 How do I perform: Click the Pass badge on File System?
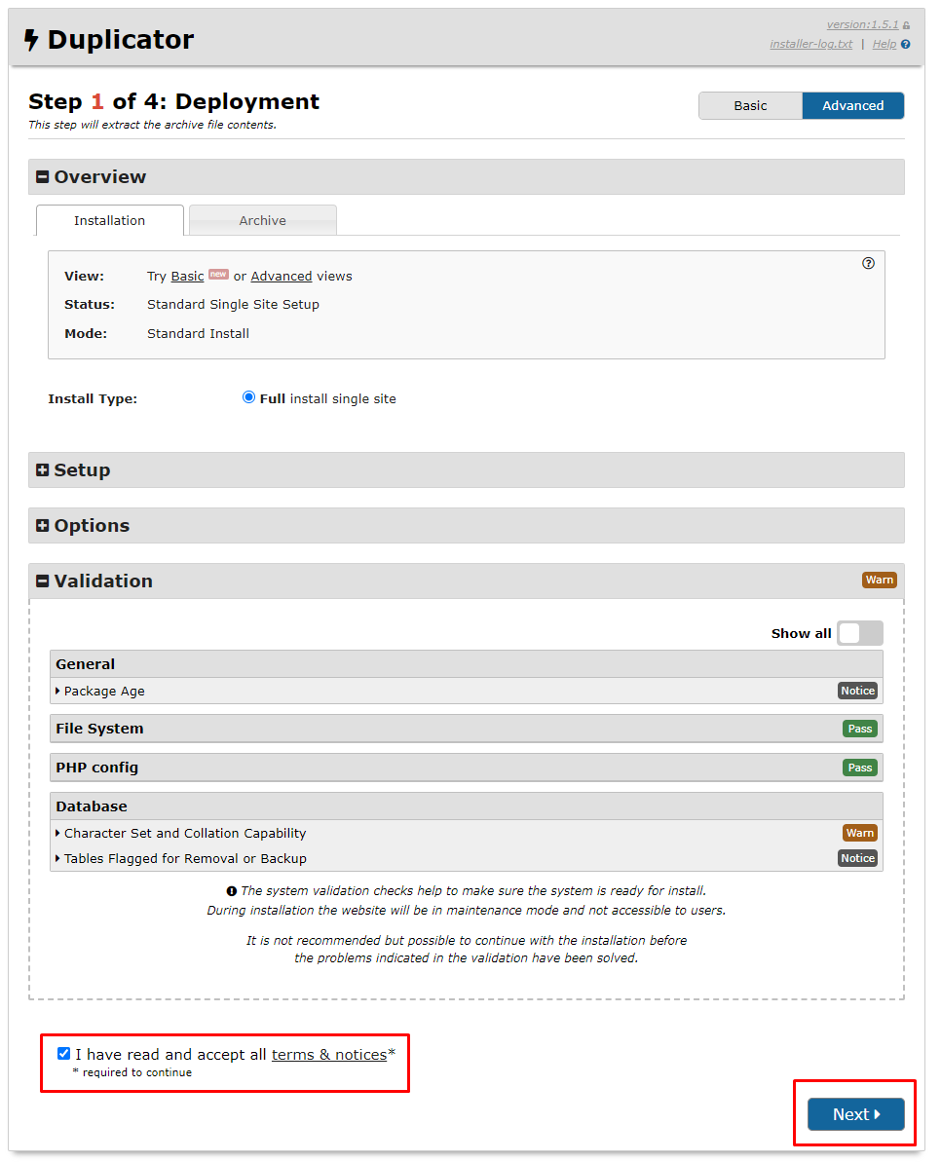click(860, 730)
